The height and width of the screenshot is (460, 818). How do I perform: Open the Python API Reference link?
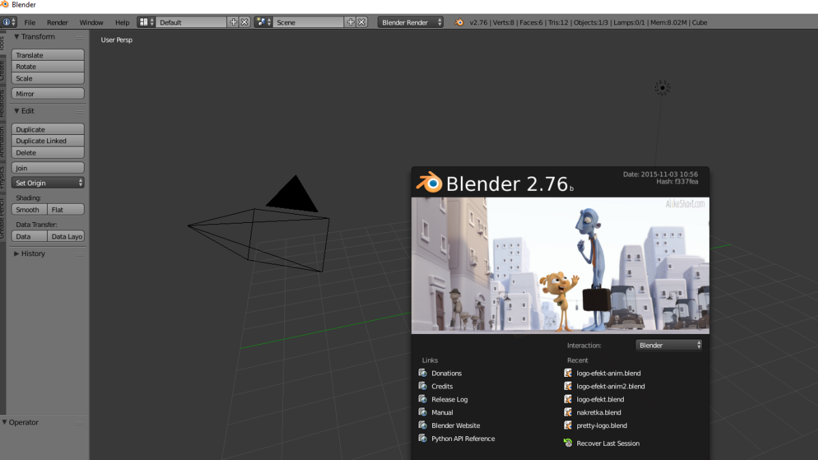click(464, 438)
